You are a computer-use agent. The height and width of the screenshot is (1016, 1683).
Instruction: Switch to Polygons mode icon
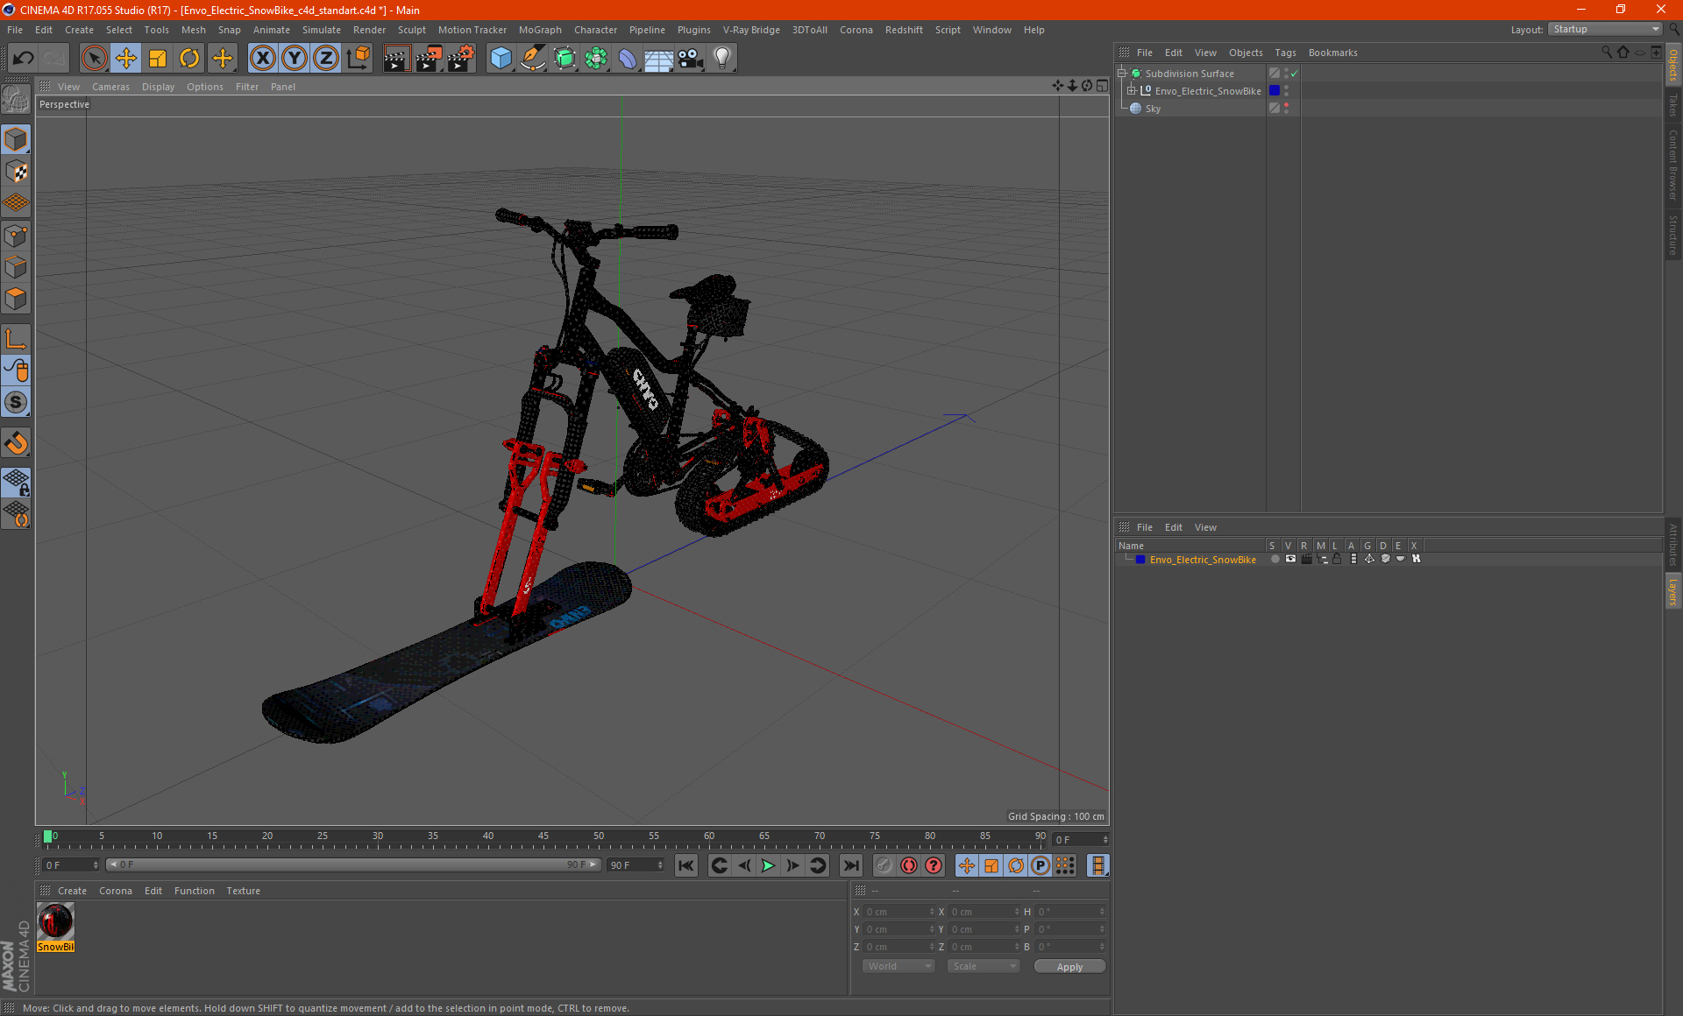pos(16,299)
